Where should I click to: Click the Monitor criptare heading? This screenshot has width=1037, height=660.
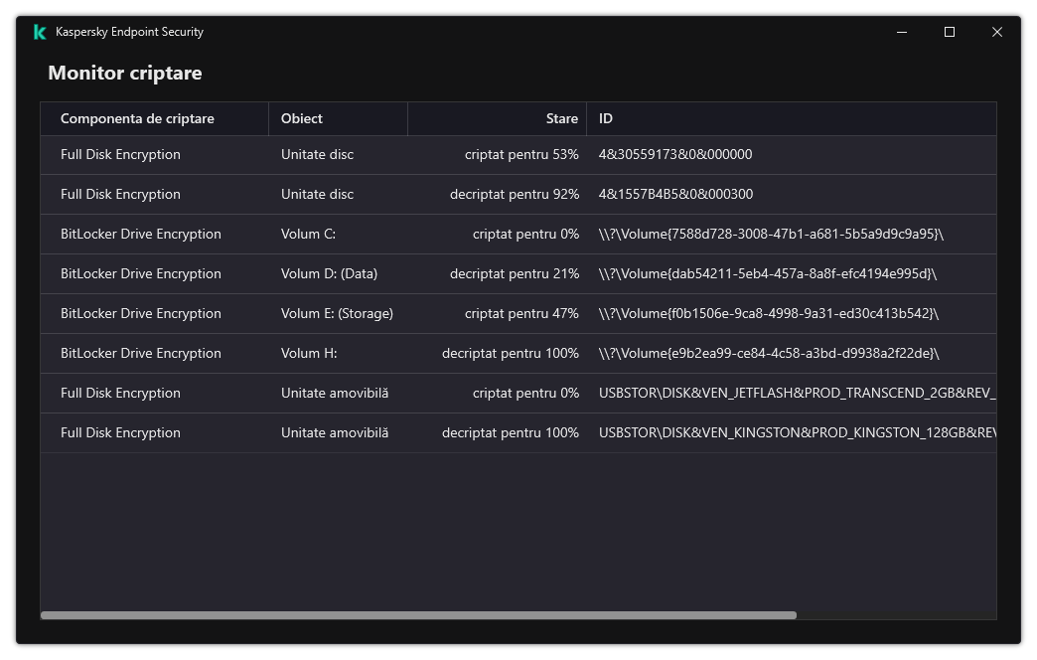pos(125,73)
